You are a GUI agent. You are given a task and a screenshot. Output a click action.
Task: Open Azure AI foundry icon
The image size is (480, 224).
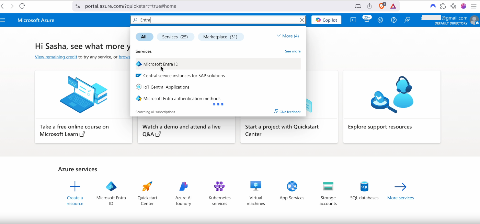[183, 187]
